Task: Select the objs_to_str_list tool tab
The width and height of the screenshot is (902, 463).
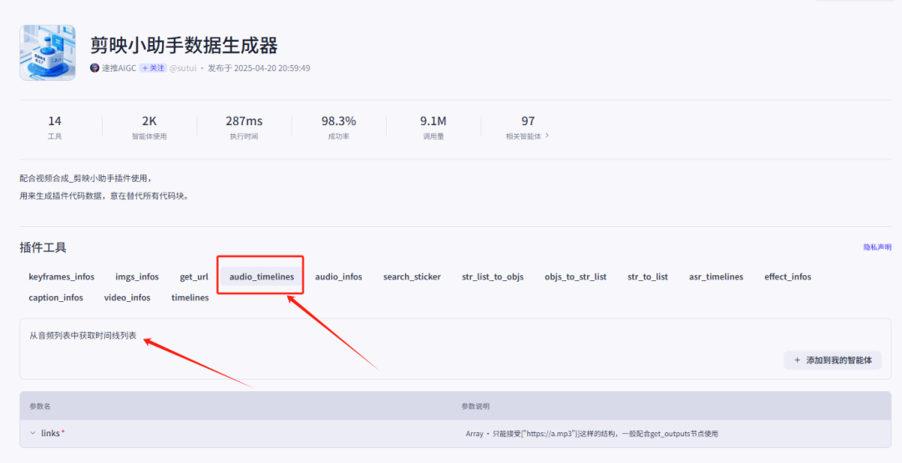Action: coord(575,277)
